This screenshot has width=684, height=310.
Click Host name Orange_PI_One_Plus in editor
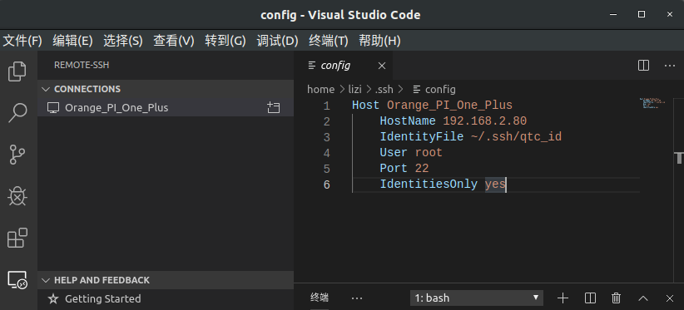[x=449, y=106]
